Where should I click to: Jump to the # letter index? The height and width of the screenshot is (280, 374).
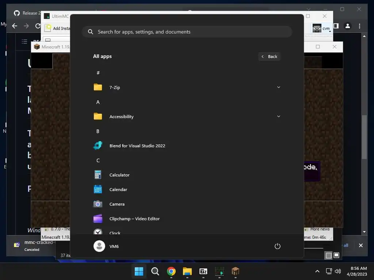pyautogui.click(x=98, y=73)
